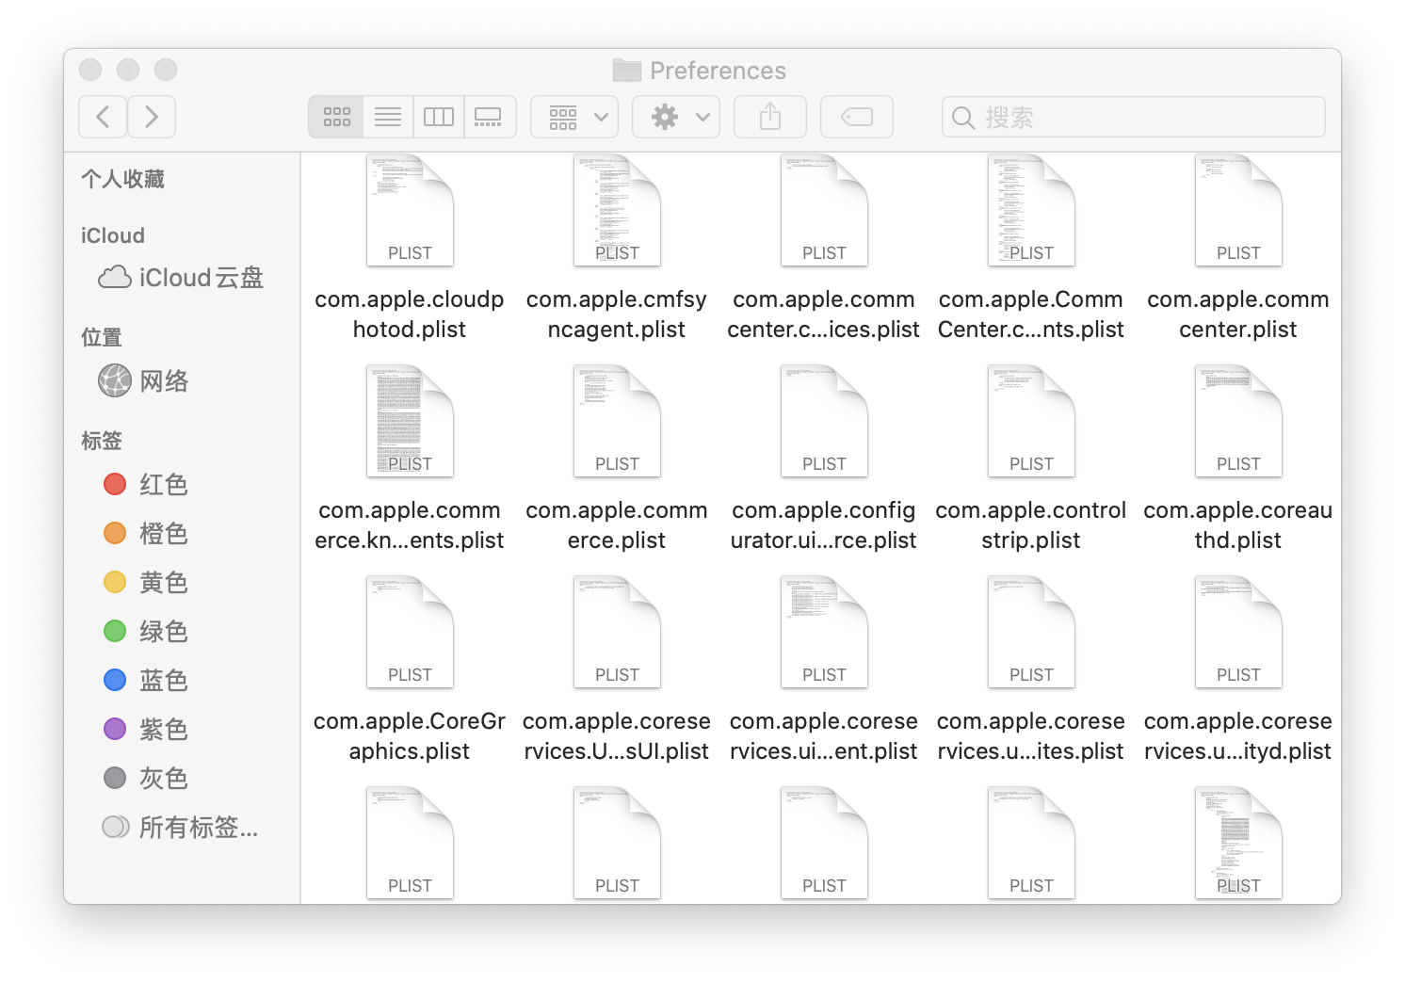The image size is (1405, 983).
Task: Select com.apple.cloudphotod.plist file icon
Action: click(x=410, y=211)
